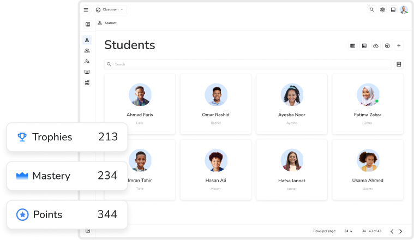Click the messages icon in sidebar
The image size is (414, 240).
pyautogui.click(x=87, y=72)
